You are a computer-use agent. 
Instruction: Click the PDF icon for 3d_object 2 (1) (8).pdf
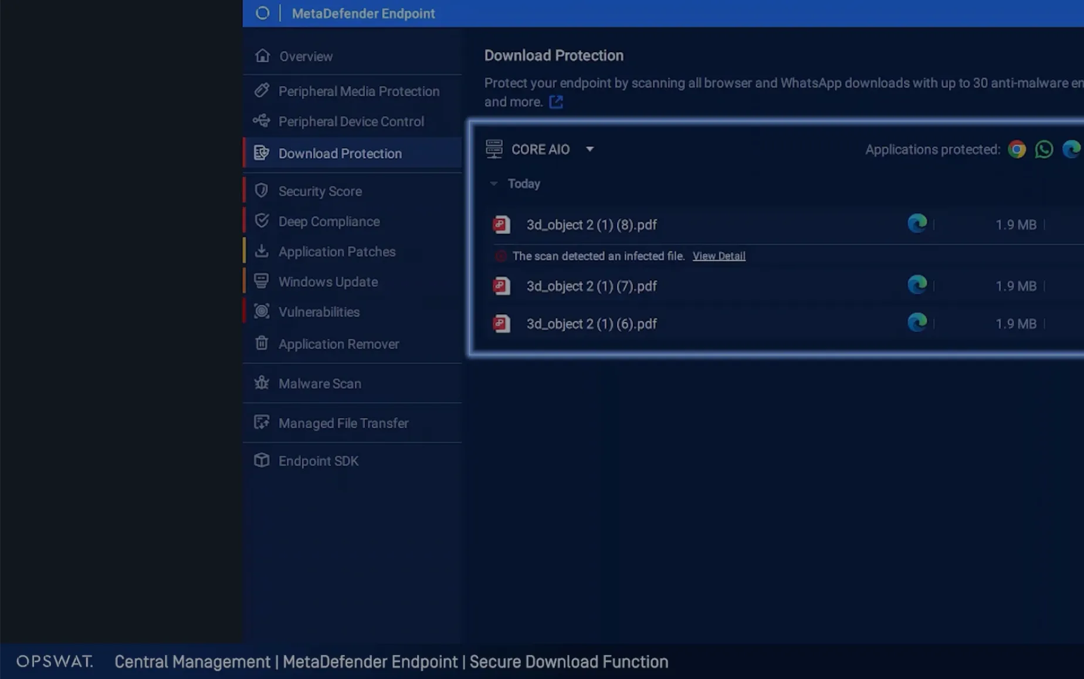[502, 225]
